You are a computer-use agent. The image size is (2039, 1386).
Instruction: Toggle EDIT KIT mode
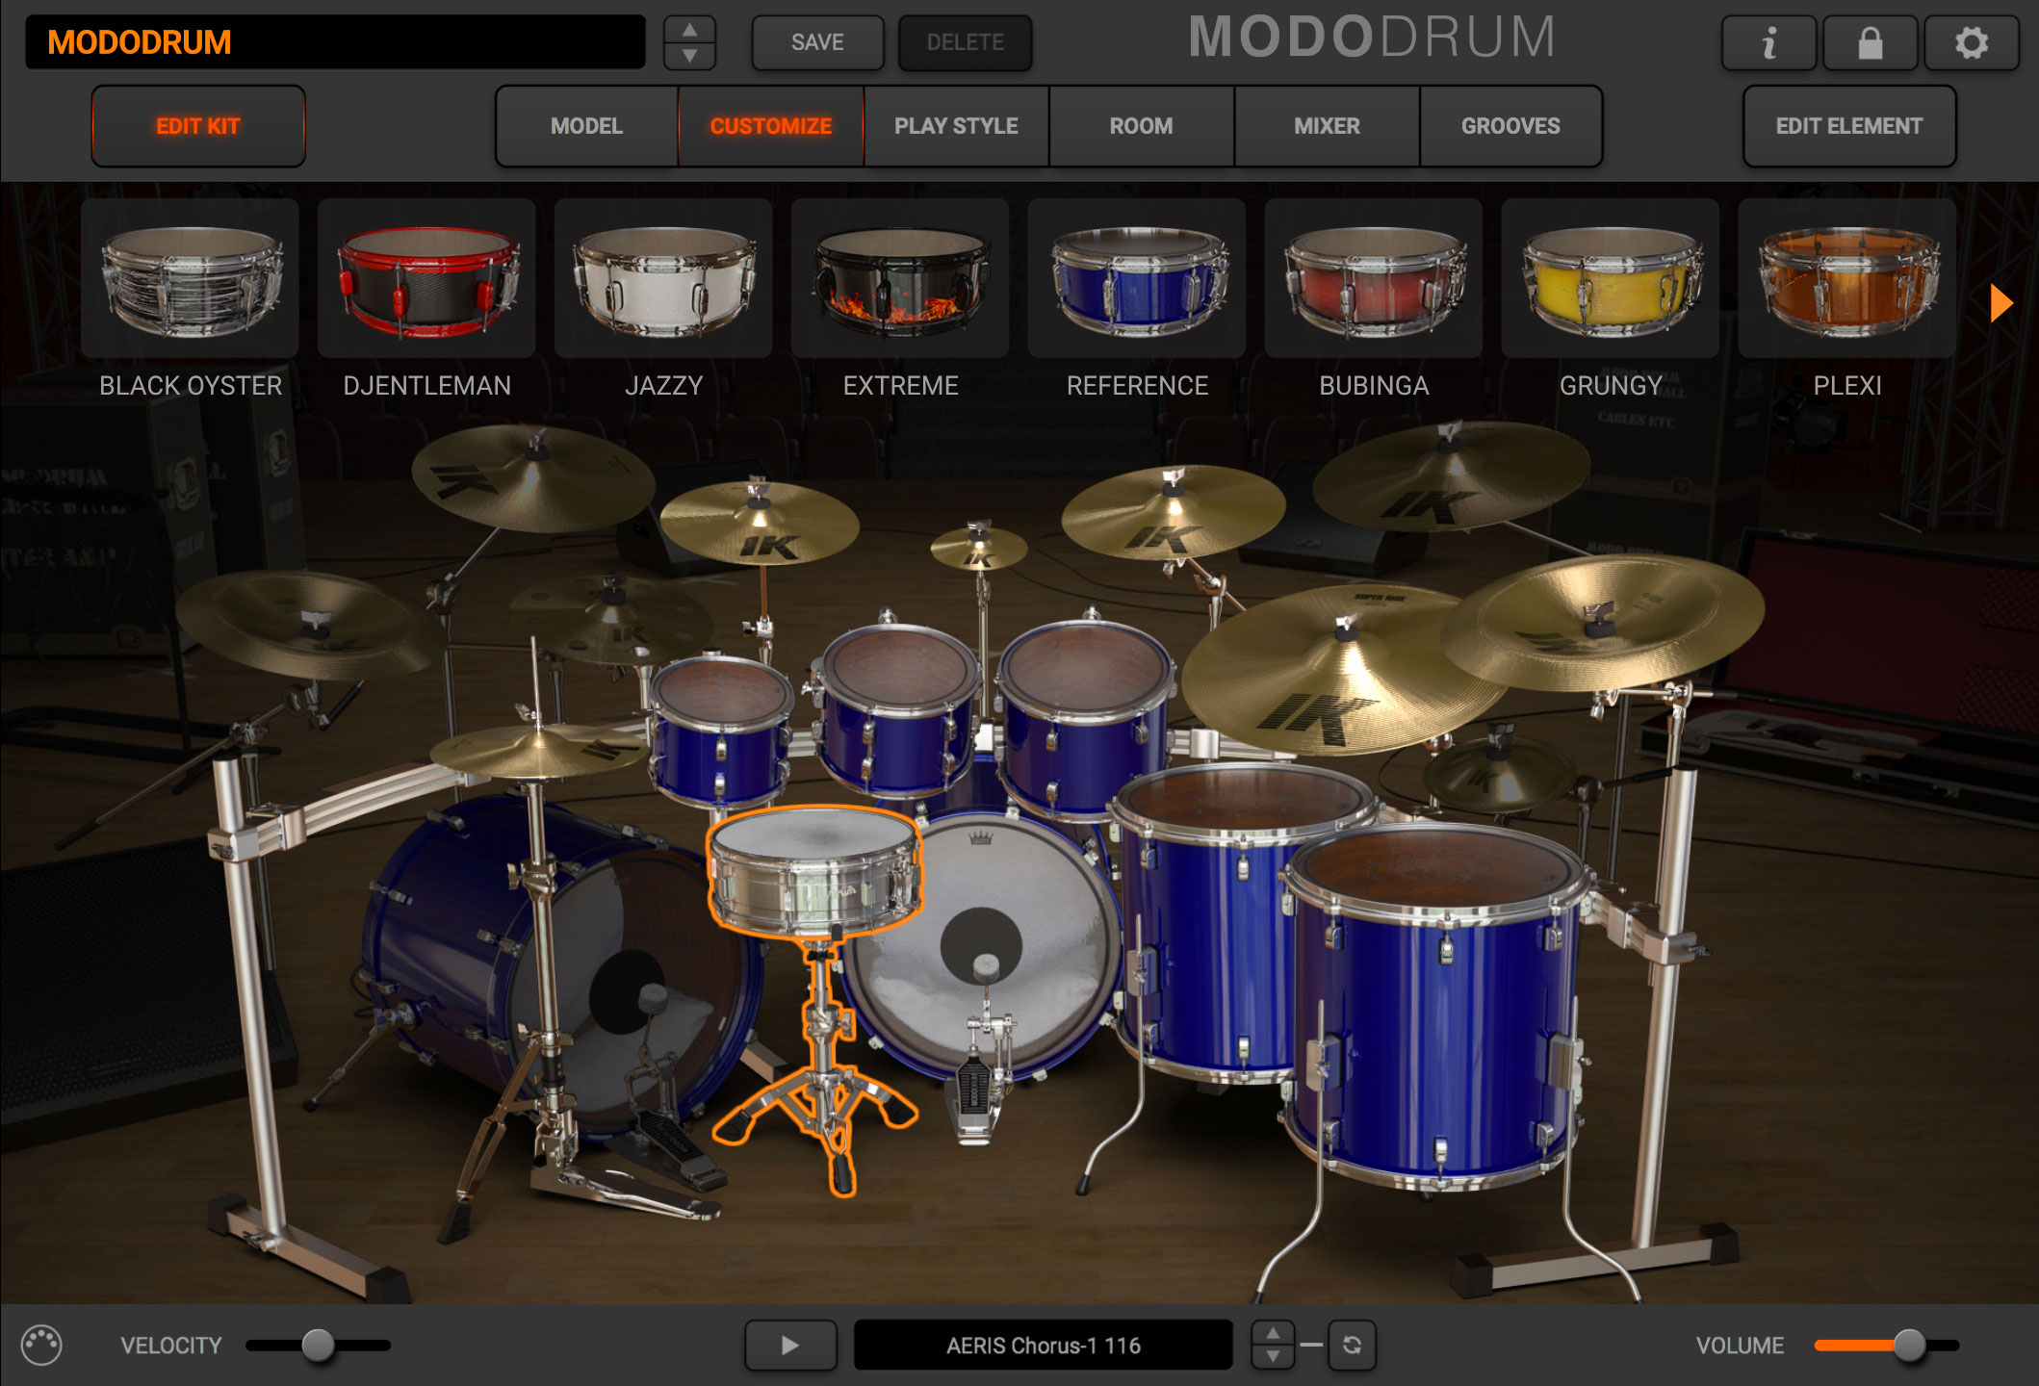[197, 125]
